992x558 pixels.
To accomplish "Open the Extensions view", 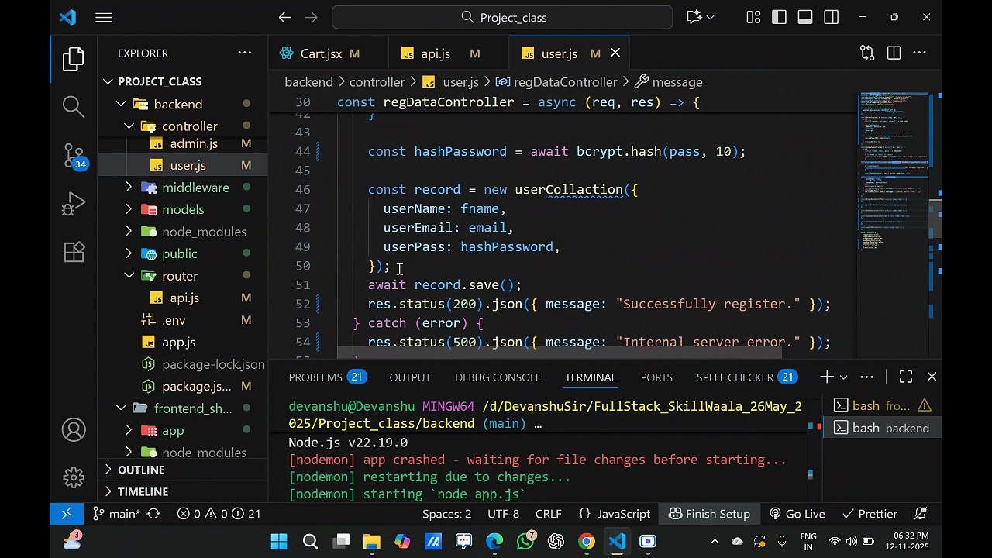I will (x=74, y=252).
